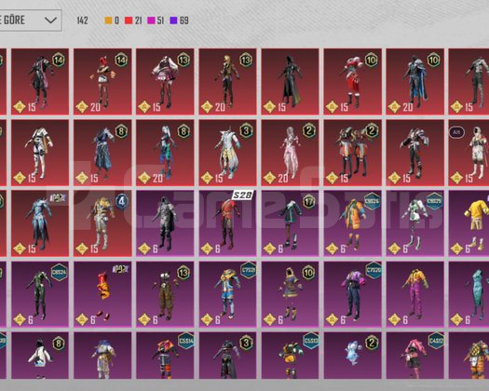Select the white and green jacket outfit
The image size is (489, 391).
tap(415, 223)
